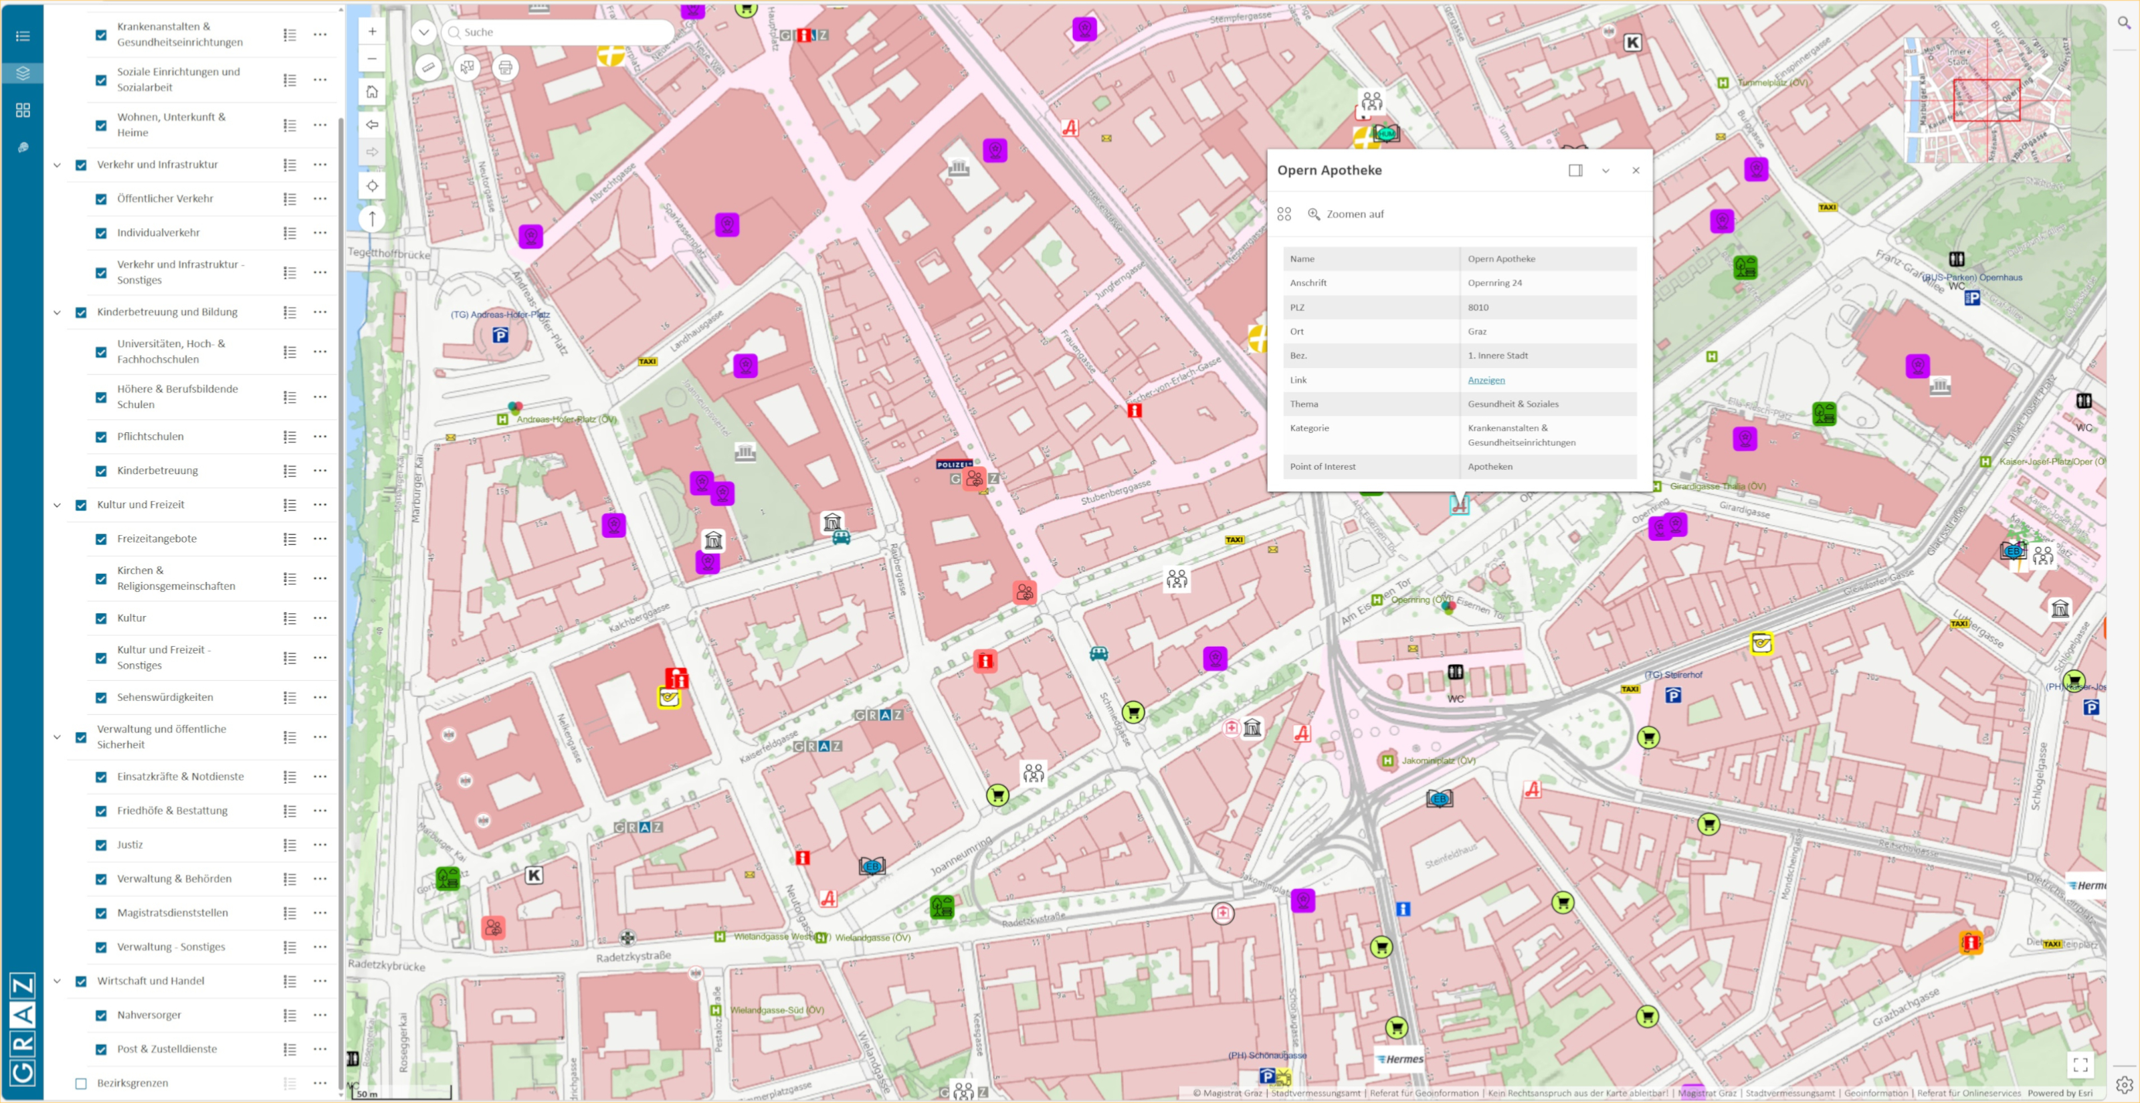Return to the default home extent
The width and height of the screenshot is (2140, 1103).
coord(372,92)
